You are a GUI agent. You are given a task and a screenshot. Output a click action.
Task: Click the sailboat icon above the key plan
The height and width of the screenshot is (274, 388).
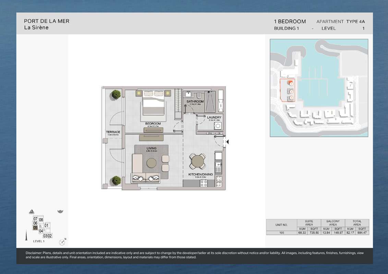tap(32, 211)
